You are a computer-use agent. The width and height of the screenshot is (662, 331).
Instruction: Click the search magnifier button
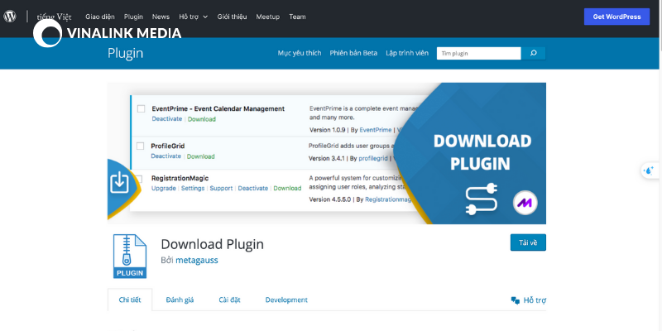point(533,53)
